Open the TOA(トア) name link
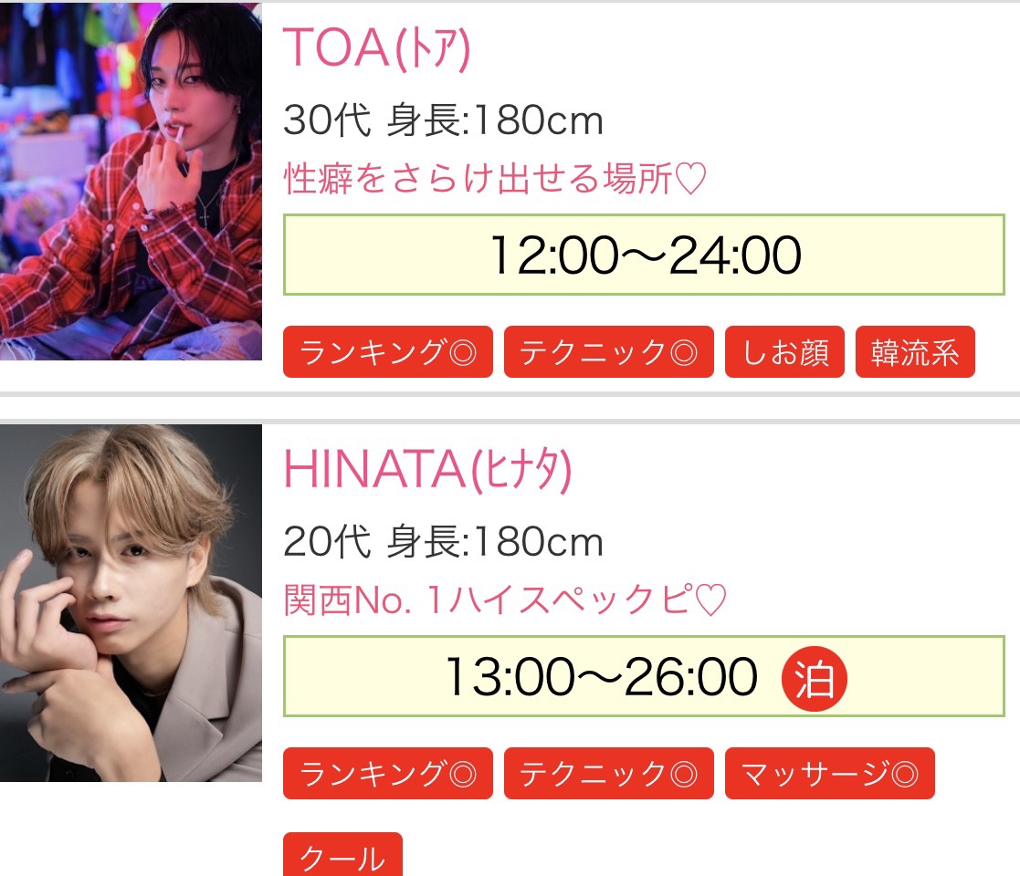 coord(376,48)
